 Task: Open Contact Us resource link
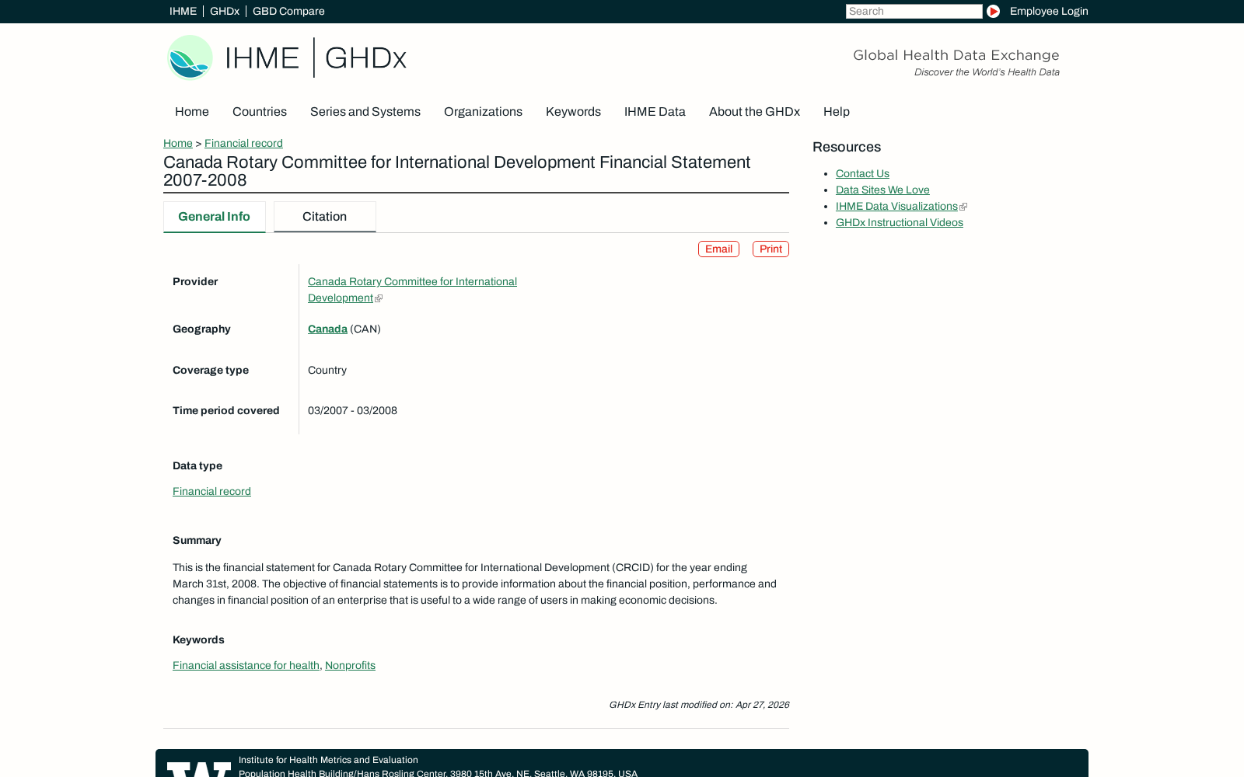pyautogui.click(x=862, y=173)
